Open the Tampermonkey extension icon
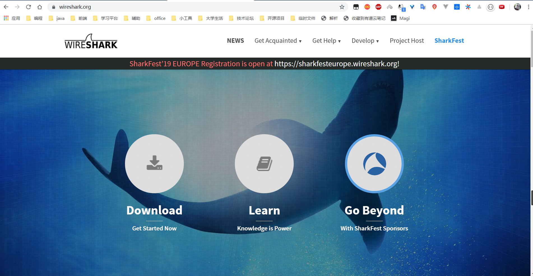Viewport: 533px width, 276px height. coord(356,7)
